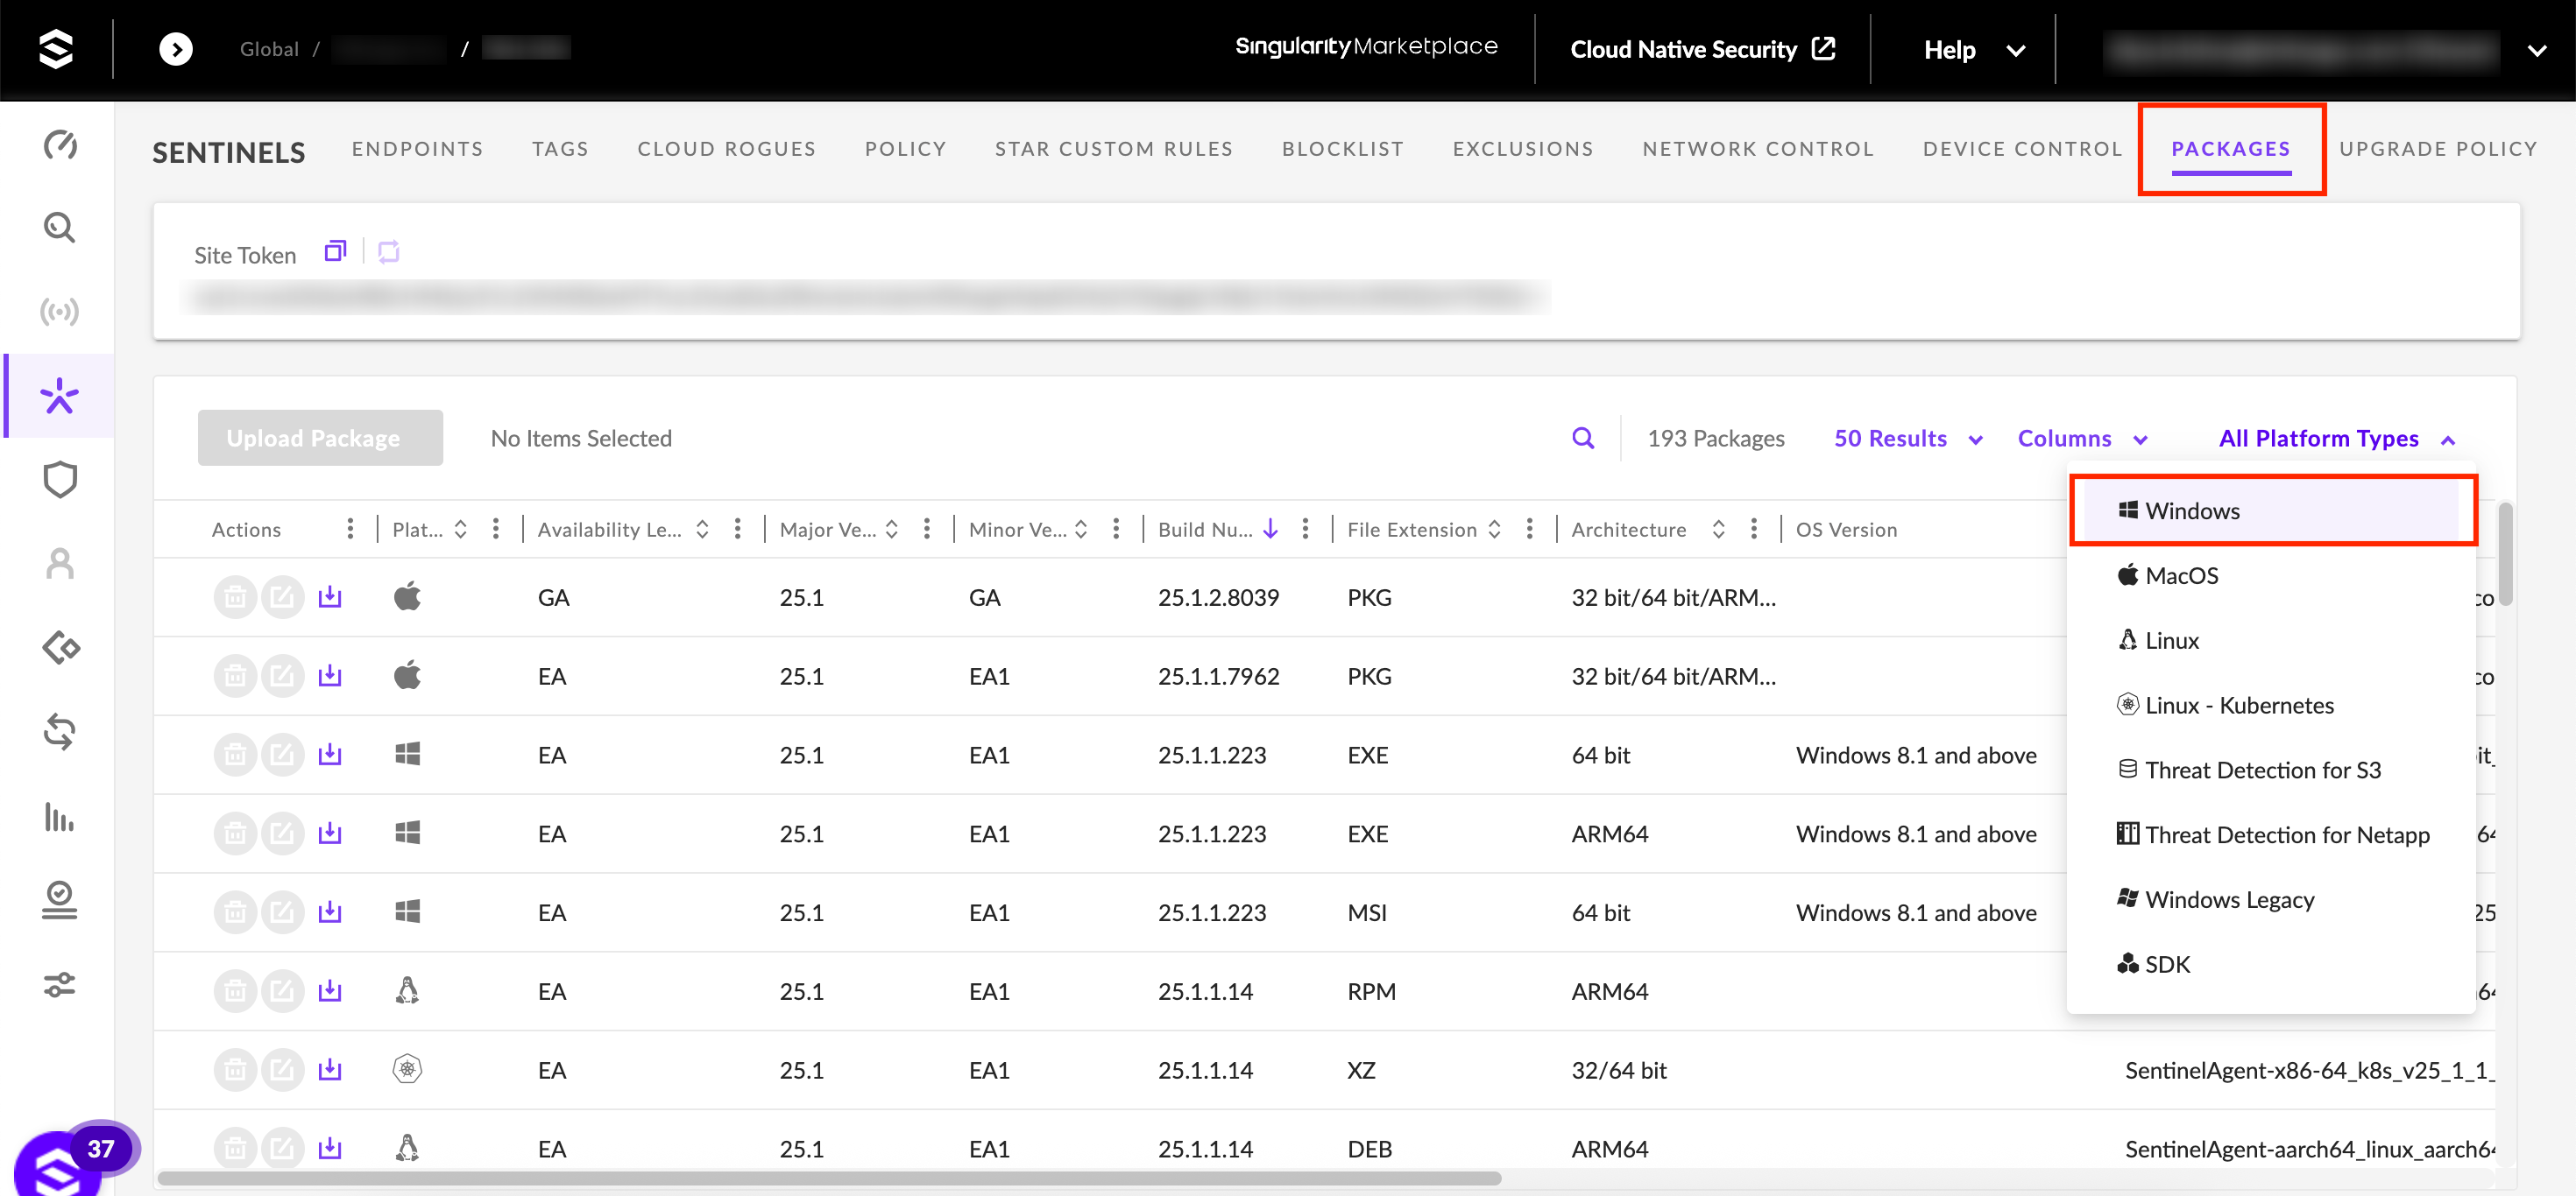Regenerate the Site Token
2576x1196 pixels.
pos(389,252)
